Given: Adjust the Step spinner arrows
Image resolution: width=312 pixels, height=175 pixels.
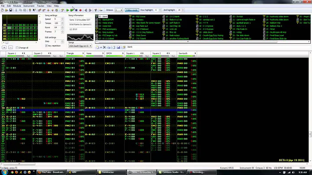Looking at the screenshot, I should 62,42.
